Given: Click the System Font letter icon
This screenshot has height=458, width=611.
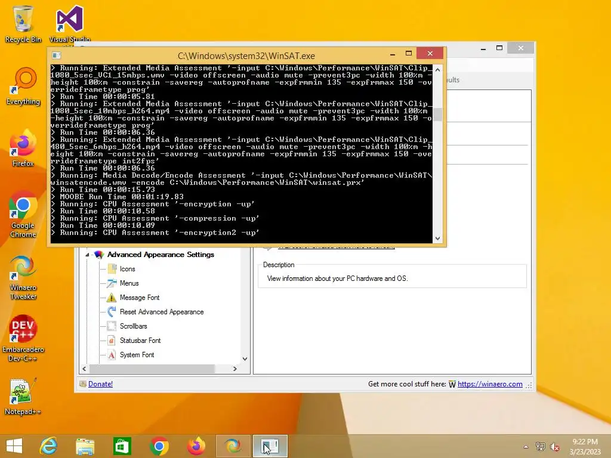Looking at the screenshot, I should coord(112,355).
